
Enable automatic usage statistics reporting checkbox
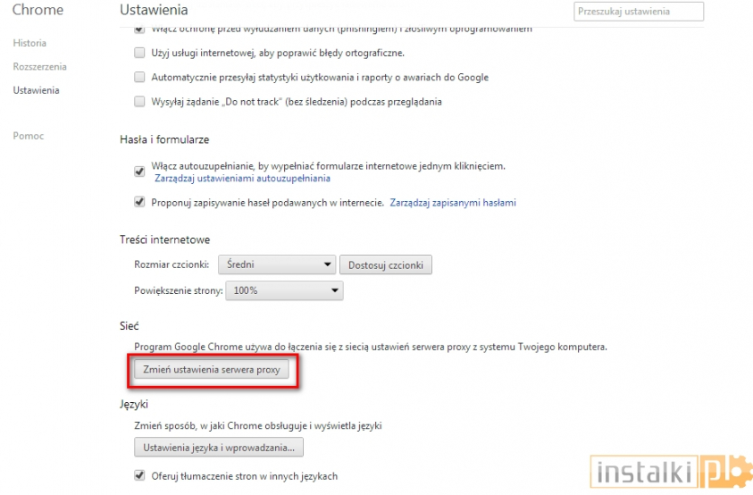139,78
